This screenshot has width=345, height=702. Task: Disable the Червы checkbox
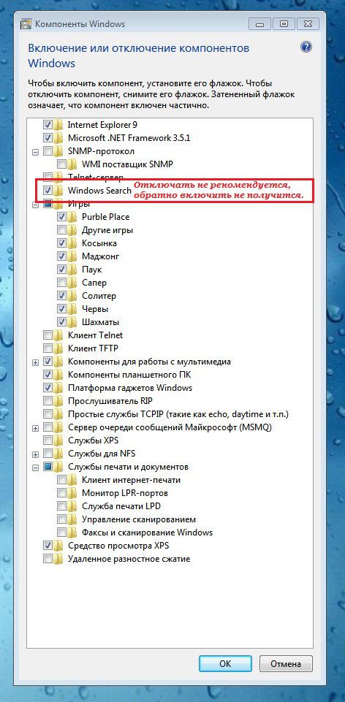click(x=62, y=309)
